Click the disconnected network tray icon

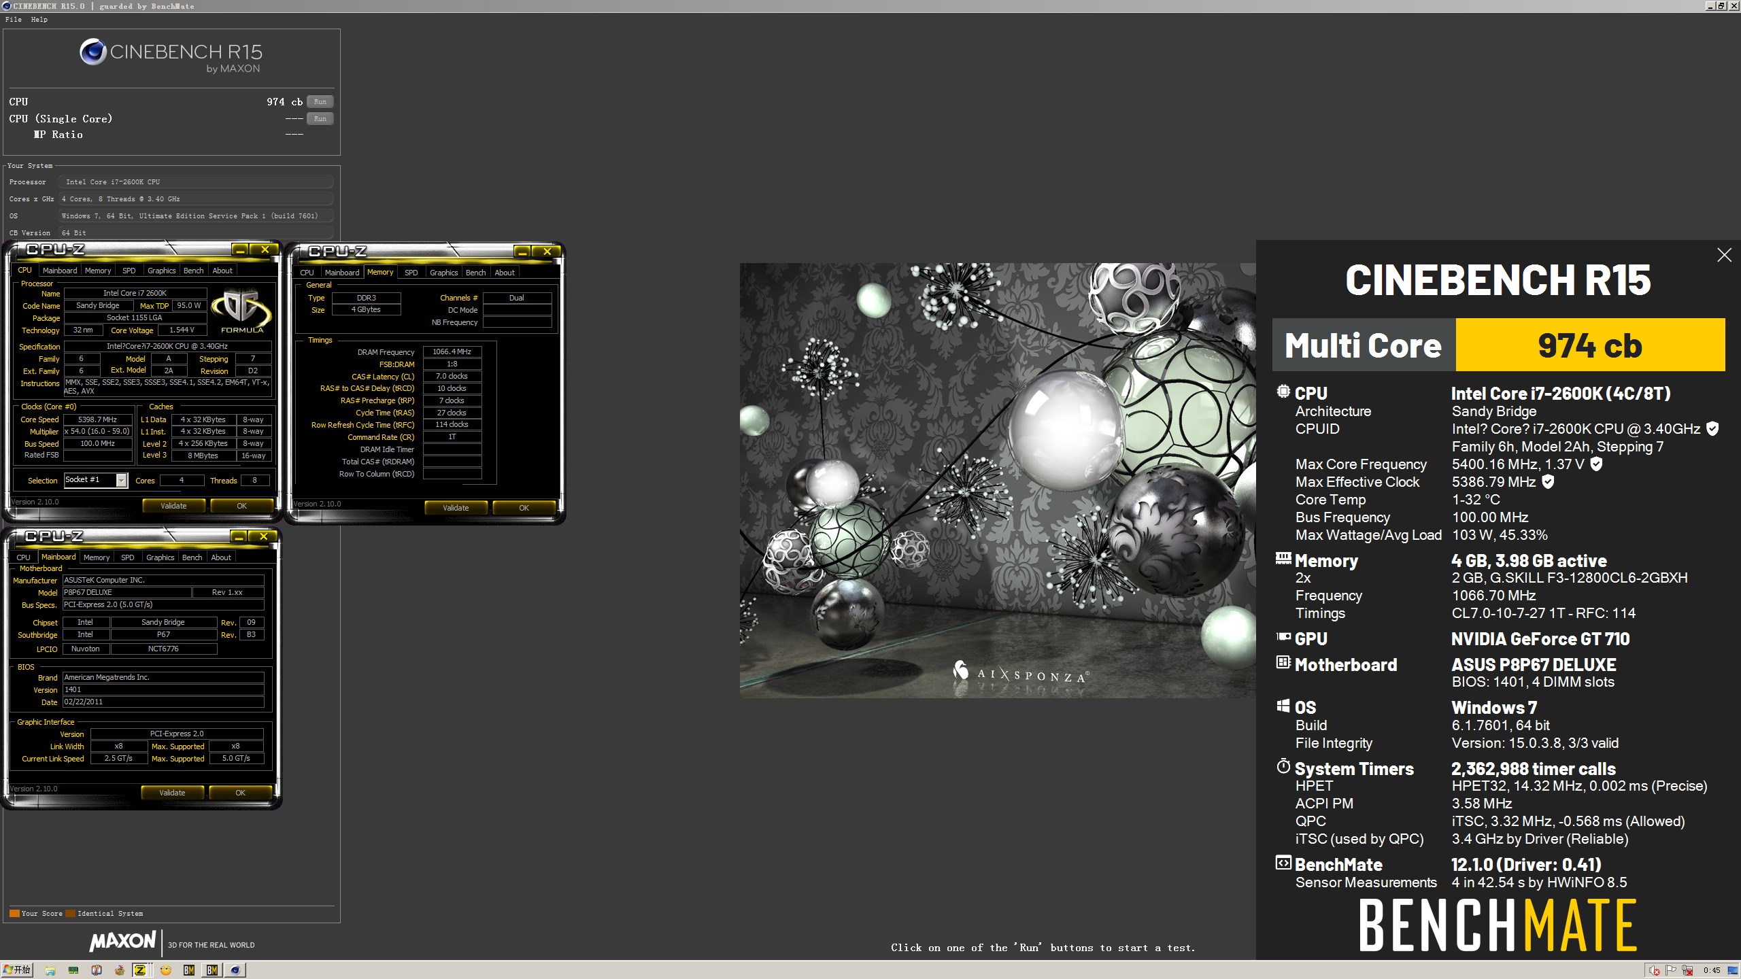pos(1687,970)
